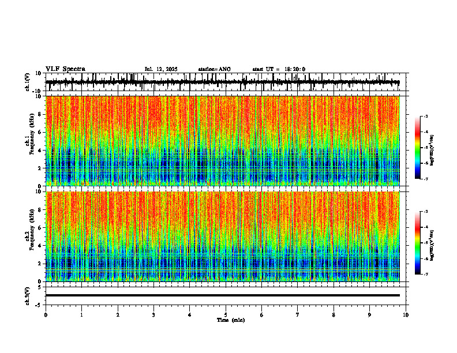This screenshot has height=353, width=457.
Task: Click the ch.1 color bar PSD unit label
Action: (x=432, y=151)
